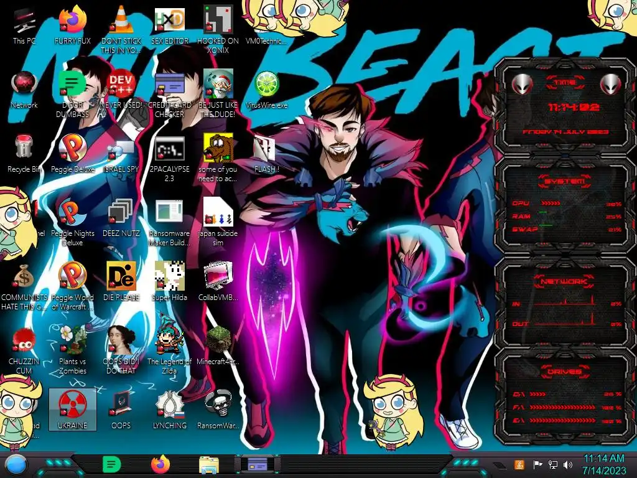Open the CollabVMB monitor icon
This screenshot has height=478, width=637.
(x=218, y=282)
